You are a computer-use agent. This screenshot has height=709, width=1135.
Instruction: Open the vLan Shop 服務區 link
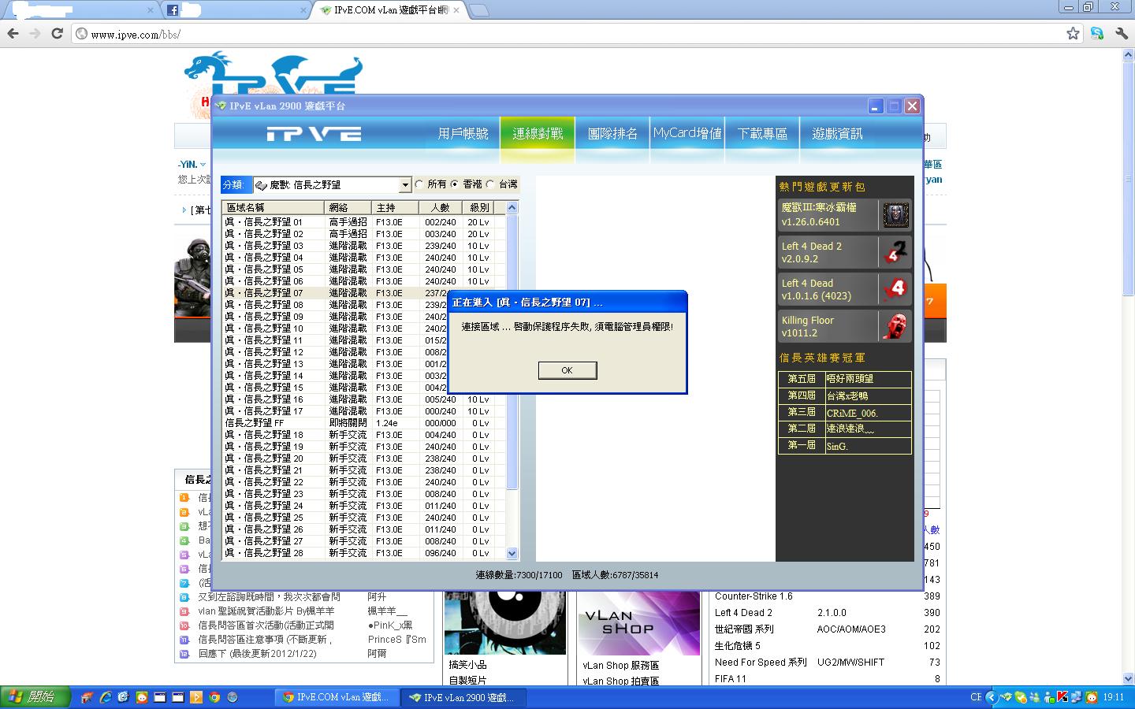point(620,666)
